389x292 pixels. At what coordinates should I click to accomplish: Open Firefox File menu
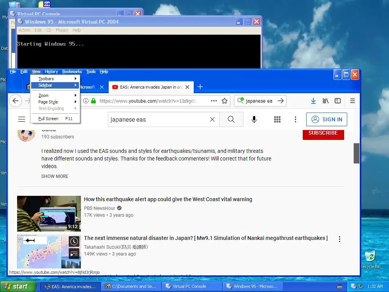(13, 71)
